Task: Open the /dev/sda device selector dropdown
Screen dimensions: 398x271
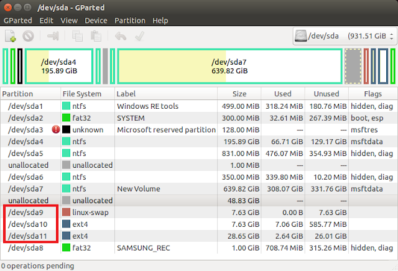Action: [345, 36]
